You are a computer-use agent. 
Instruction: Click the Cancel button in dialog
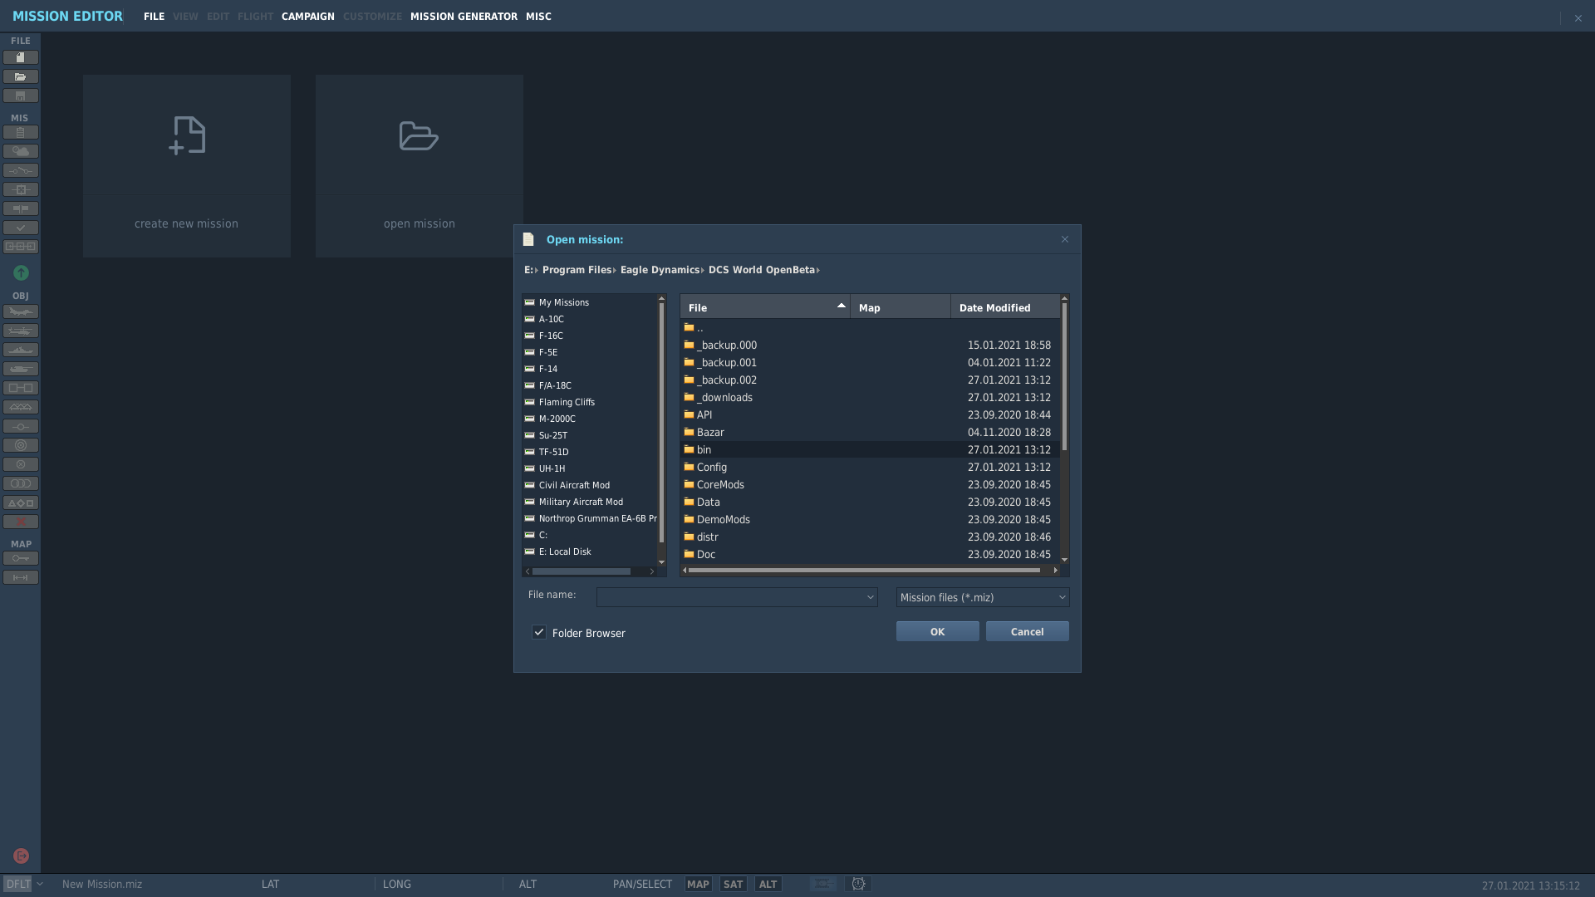[x=1027, y=631]
